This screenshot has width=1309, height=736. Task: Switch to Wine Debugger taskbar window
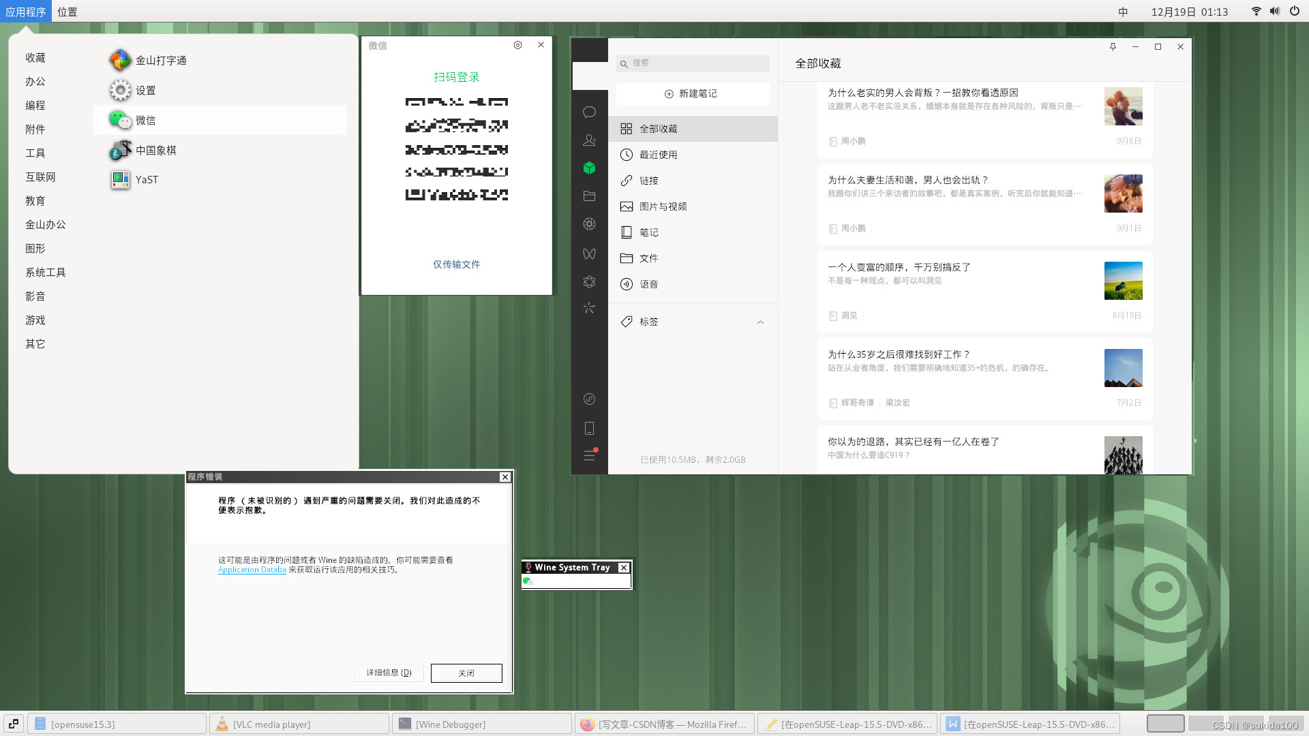(x=482, y=724)
